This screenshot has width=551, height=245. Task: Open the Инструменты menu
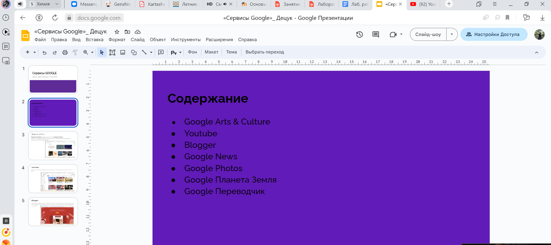tap(186, 40)
